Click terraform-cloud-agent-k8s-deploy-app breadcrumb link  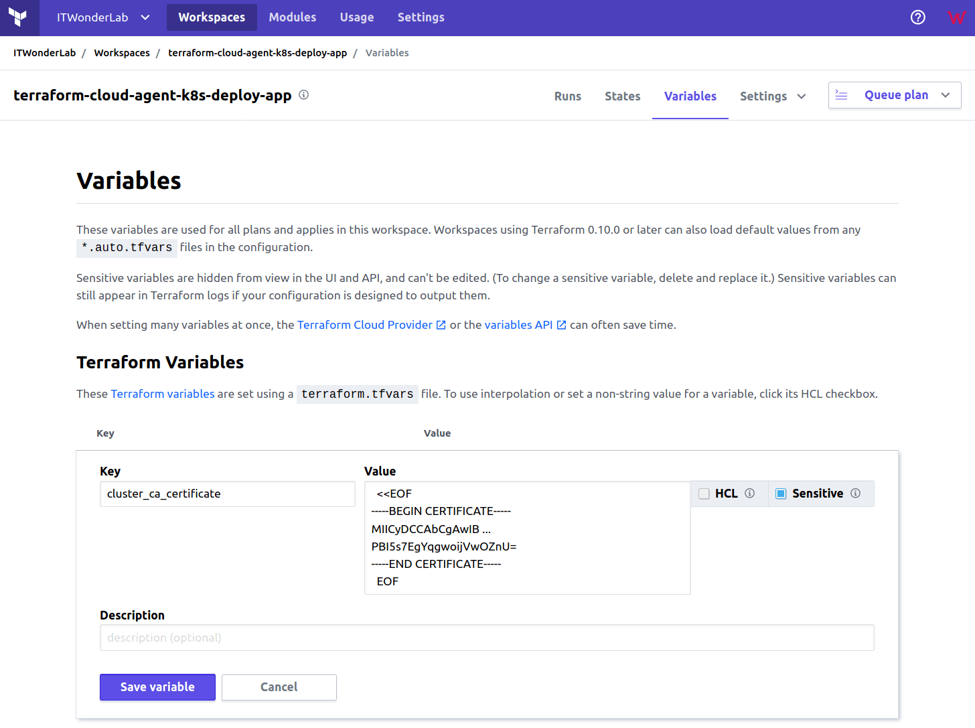(x=258, y=53)
